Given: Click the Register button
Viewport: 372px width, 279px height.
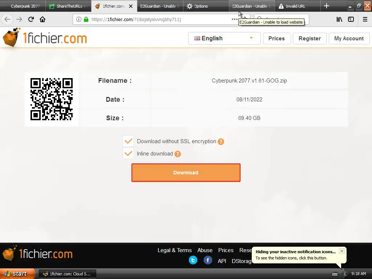Looking at the screenshot, I should (310, 39).
